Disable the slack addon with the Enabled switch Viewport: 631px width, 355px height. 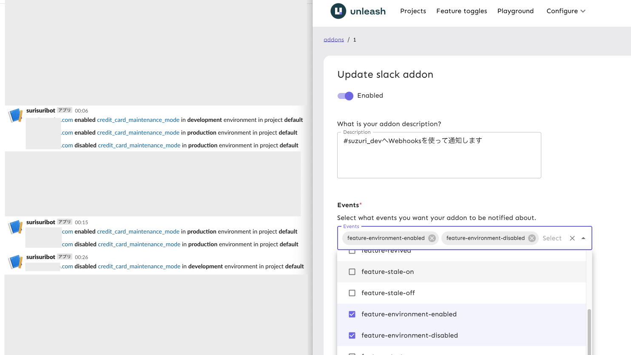345,96
